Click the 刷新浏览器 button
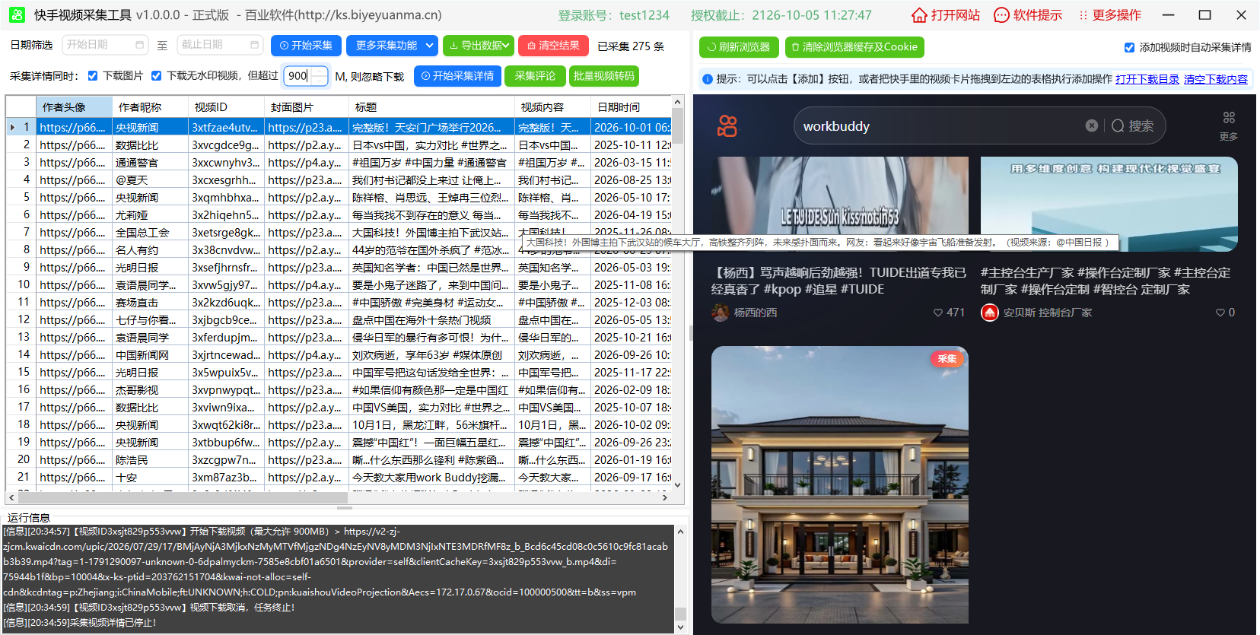This screenshot has width=1260, height=635. [739, 47]
